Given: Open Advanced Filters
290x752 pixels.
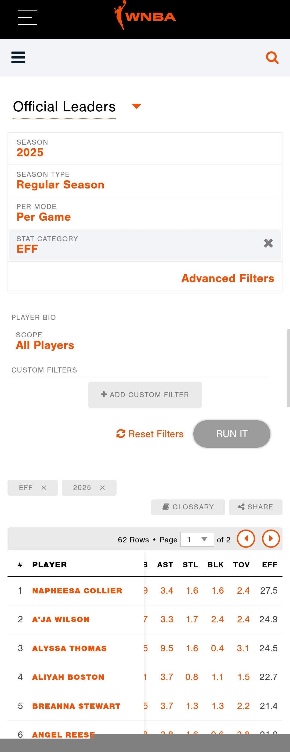Looking at the screenshot, I should point(227,278).
